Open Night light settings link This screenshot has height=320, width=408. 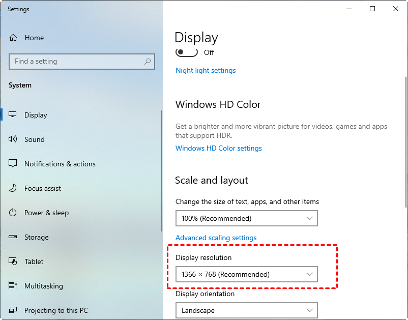[x=206, y=71]
